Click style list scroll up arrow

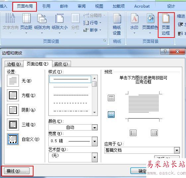pyautogui.click(x=94, y=78)
